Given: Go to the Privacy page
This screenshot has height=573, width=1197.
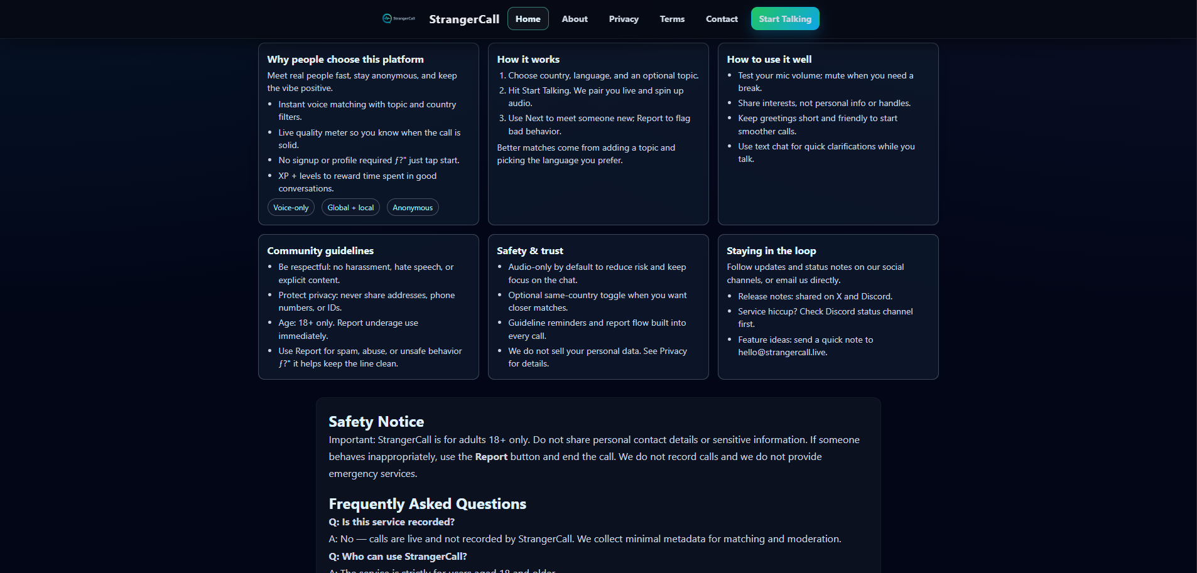Looking at the screenshot, I should click(x=624, y=19).
